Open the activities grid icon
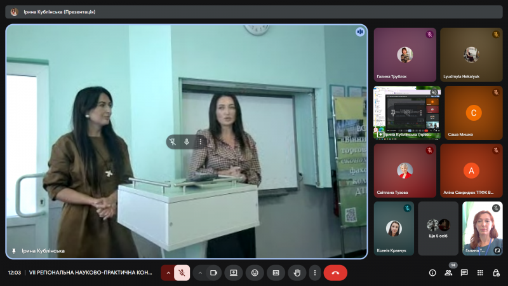Screen dimensions: 508x286 480,273
